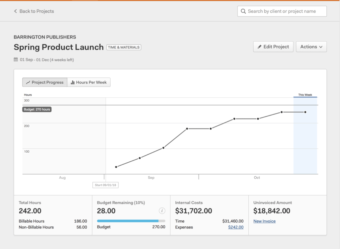Select the This Week column header
This screenshot has width=340, height=249.
point(305,95)
